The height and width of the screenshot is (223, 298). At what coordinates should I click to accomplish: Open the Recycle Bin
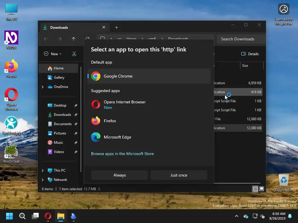(x=283, y=183)
